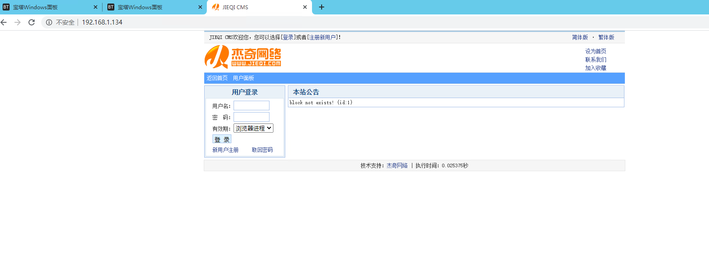Click the 登 录 button

point(222,139)
